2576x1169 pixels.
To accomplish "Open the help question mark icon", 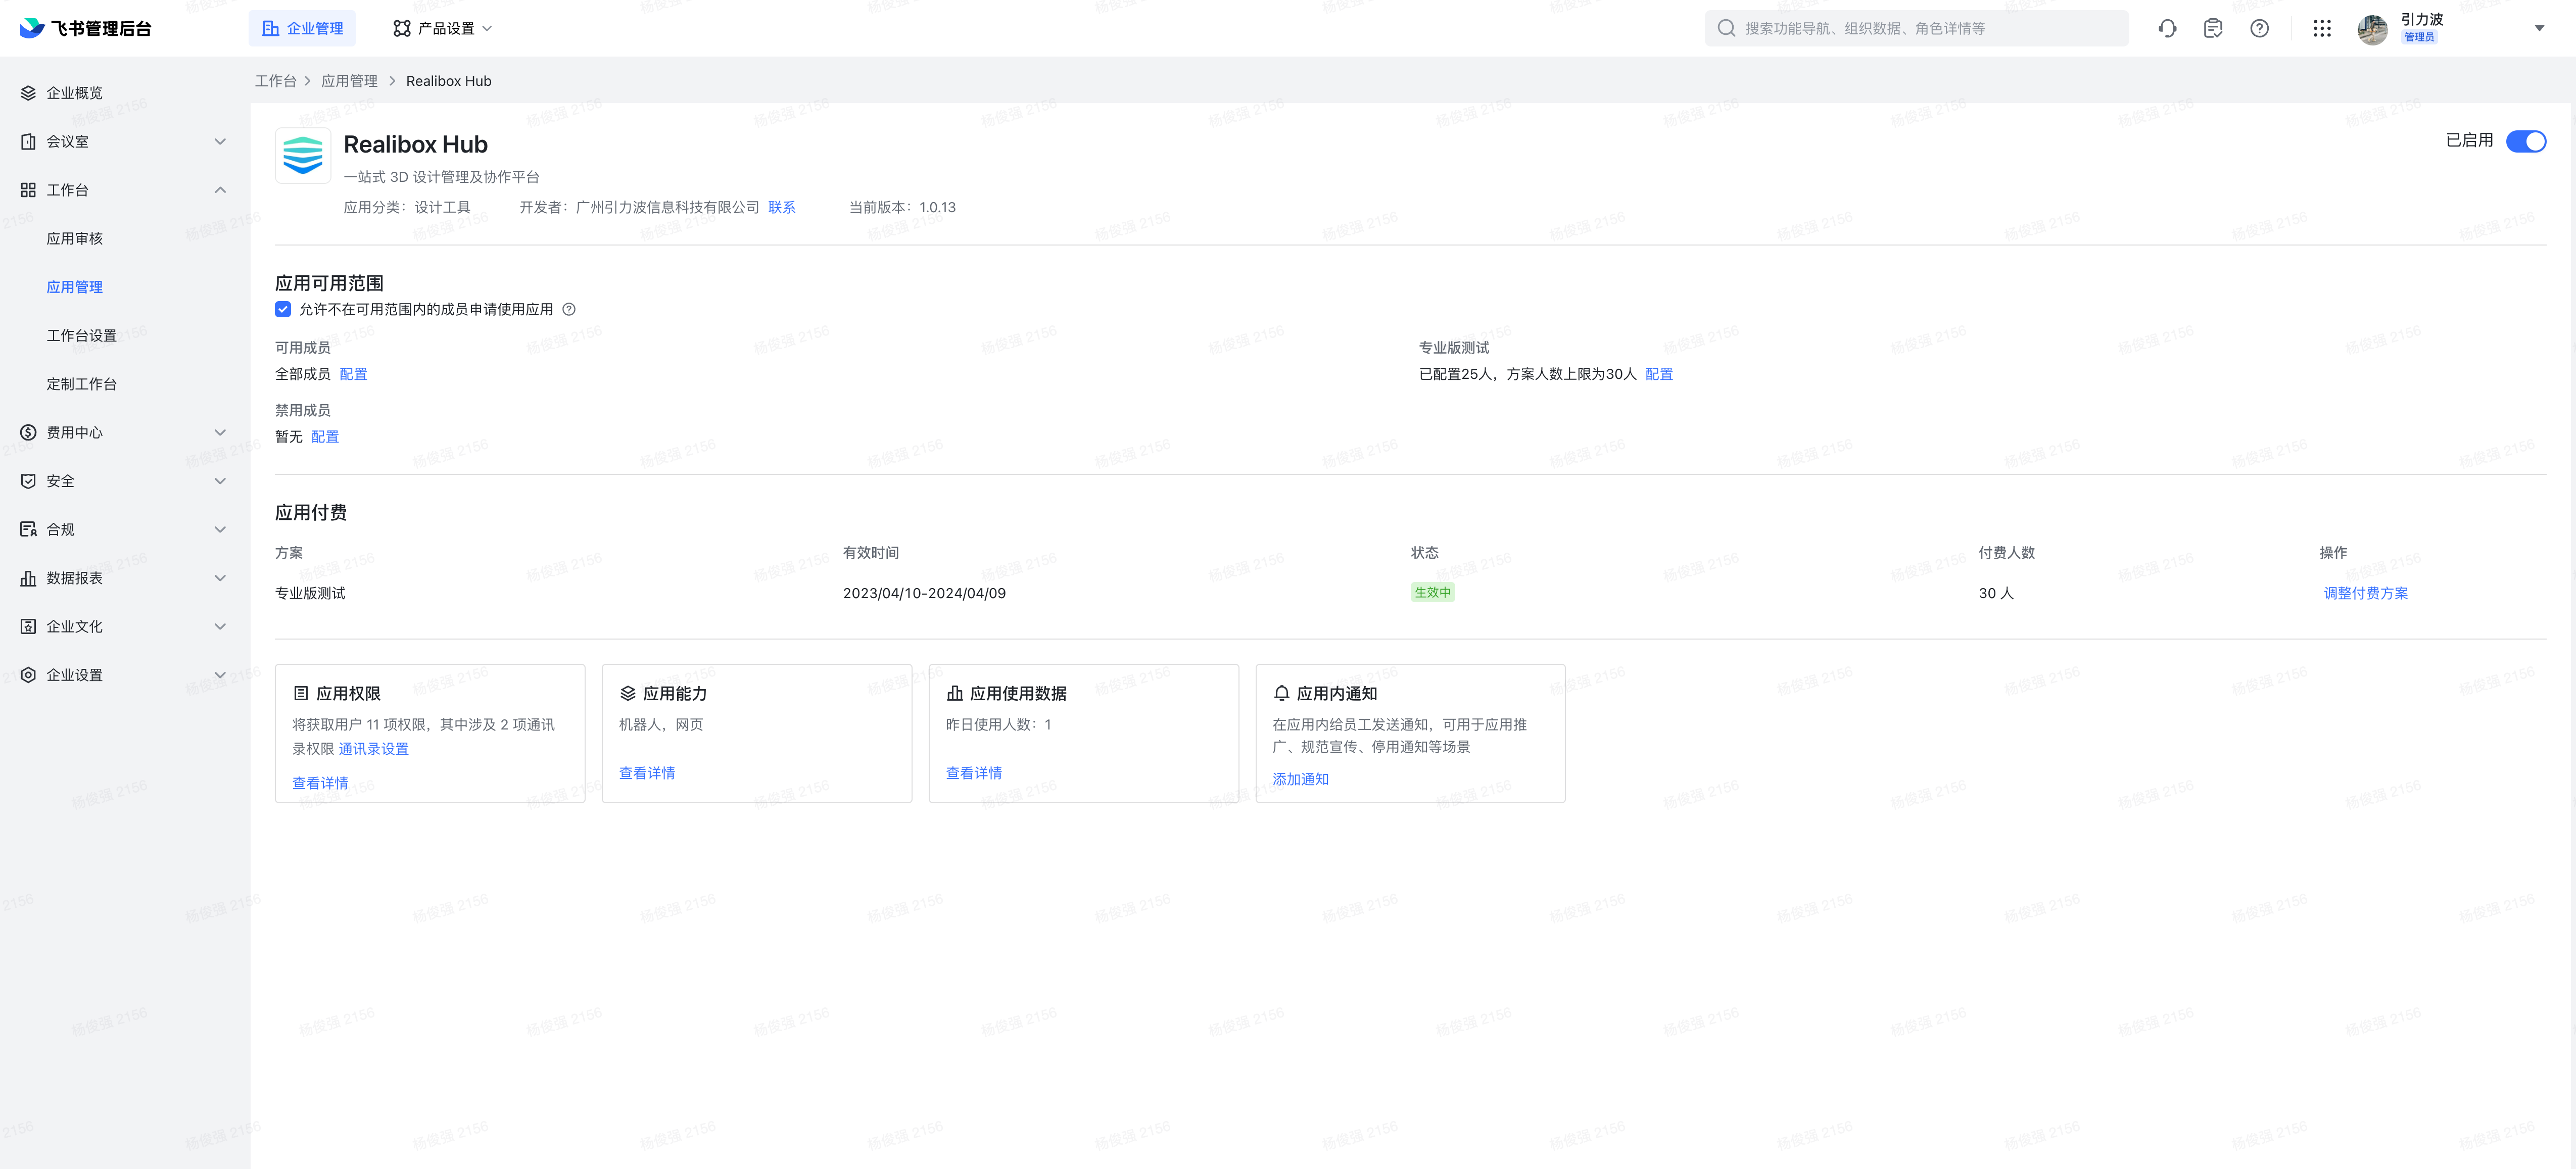I will coord(2259,28).
